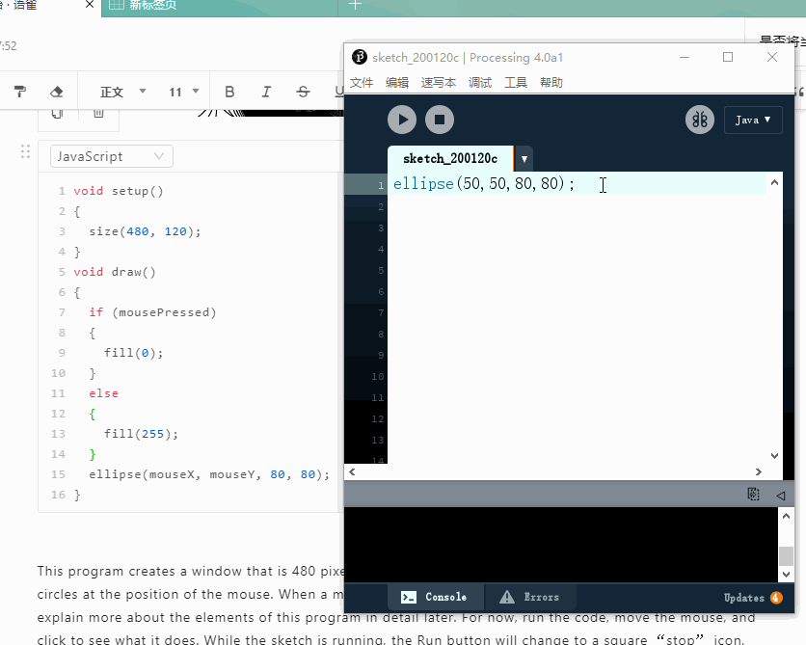Open the 调试 menu in Processing
Screen dimensions: 806x645
(x=480, y=83)
